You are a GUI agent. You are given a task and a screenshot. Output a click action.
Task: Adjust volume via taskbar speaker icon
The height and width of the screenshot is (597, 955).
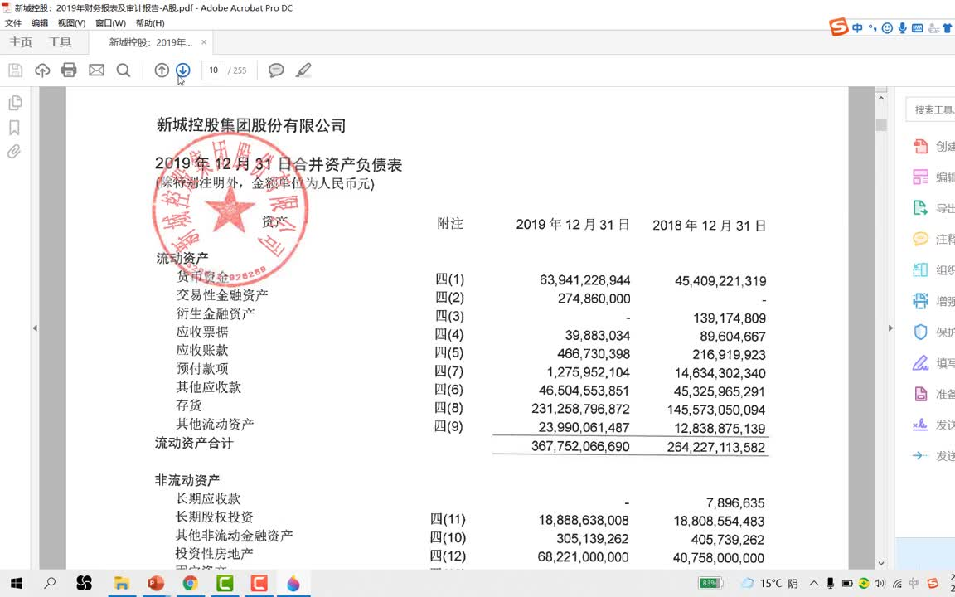[x=880, y=584]
